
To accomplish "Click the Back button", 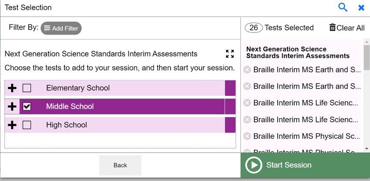I will [x=120, y=165].
